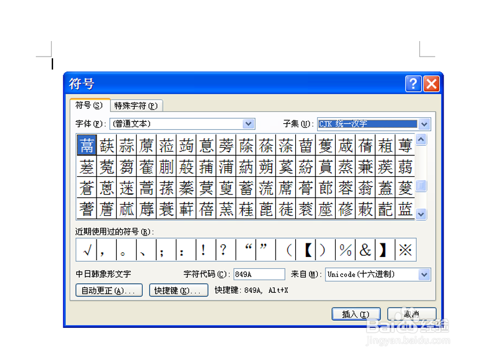Click the symbol grid scrollbar thumb

422,186
